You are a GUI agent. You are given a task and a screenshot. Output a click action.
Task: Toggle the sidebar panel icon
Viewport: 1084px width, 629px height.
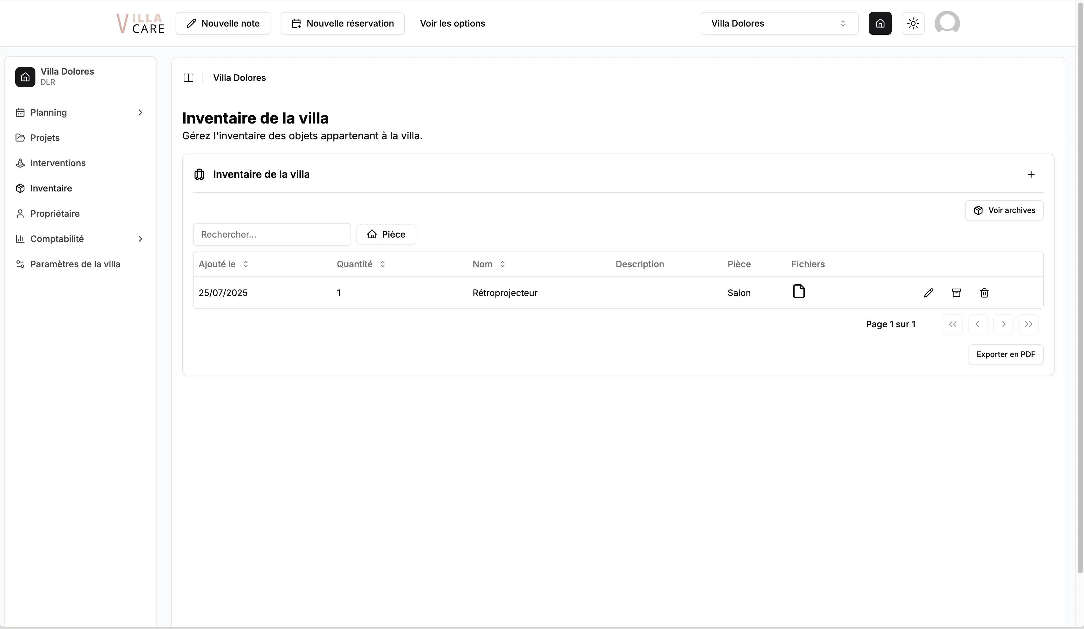click(189, 78)
